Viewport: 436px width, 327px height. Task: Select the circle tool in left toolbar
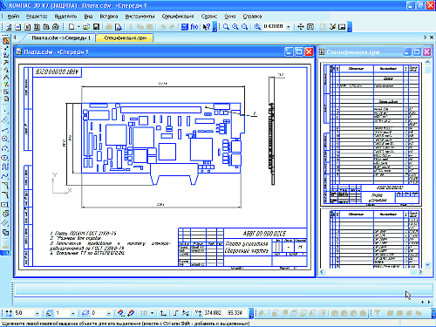pyautogui.click(x=5, y=139)
